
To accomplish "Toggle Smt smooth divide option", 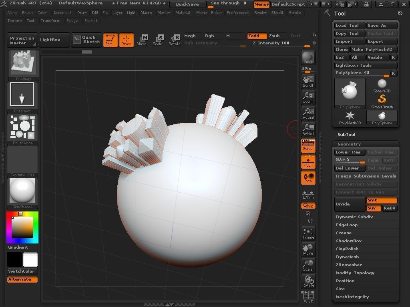I will click(x=382, y=200).
